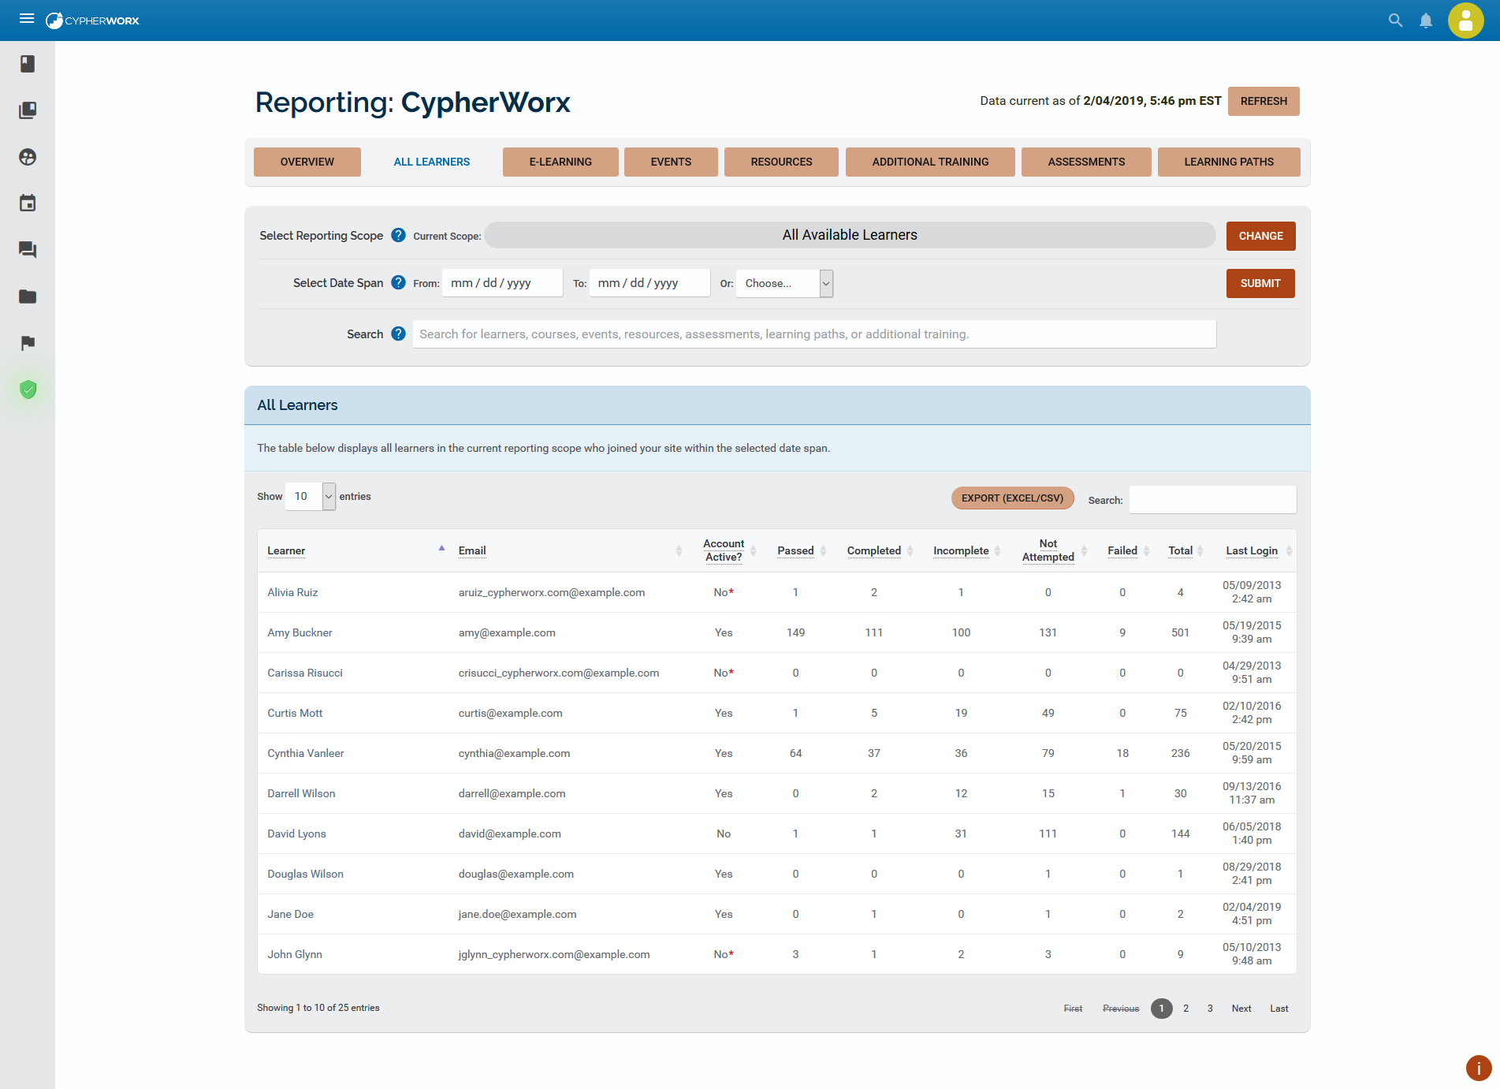Show help icon next to Search
The image size is (1500, 1089).
398,334
